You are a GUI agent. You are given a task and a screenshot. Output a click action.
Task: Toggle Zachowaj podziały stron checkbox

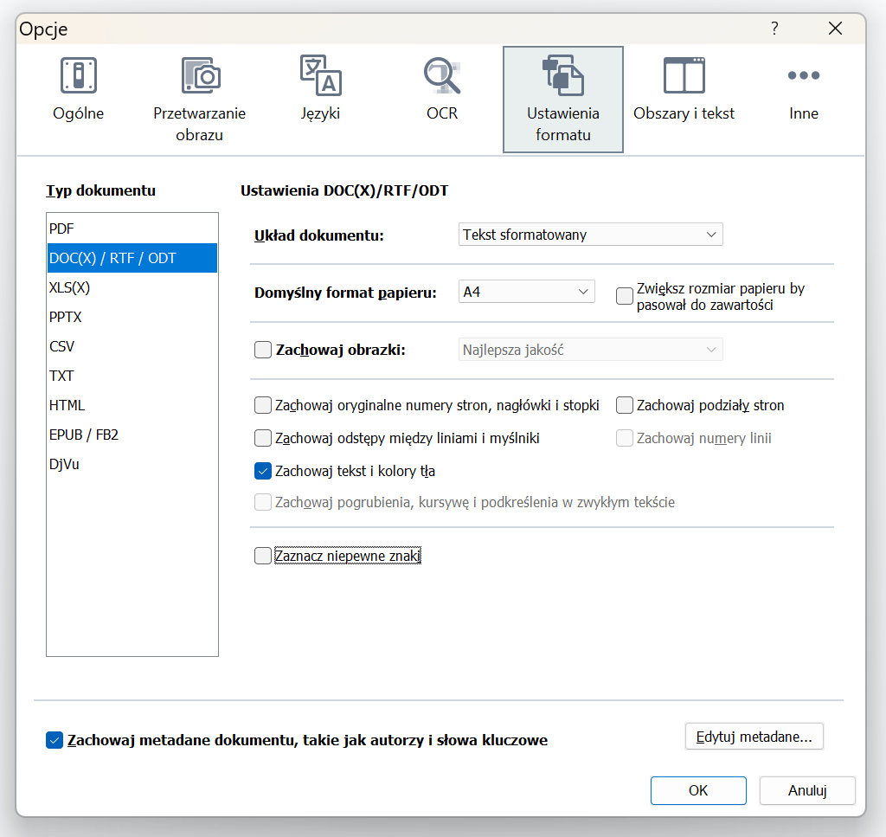[625, 405]
